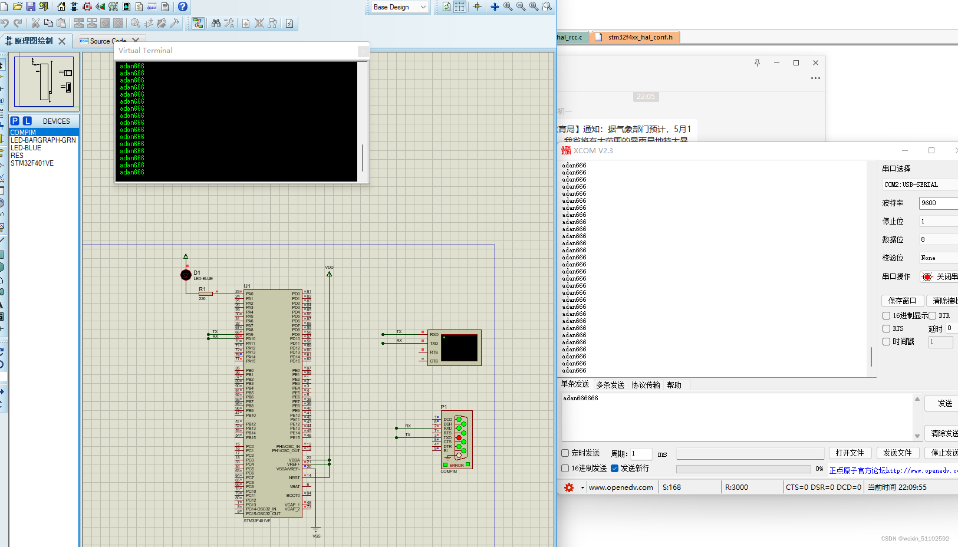958x547 pixels.
Task: Open the data bits dropdown showing 8
Action: coord(939,239)
